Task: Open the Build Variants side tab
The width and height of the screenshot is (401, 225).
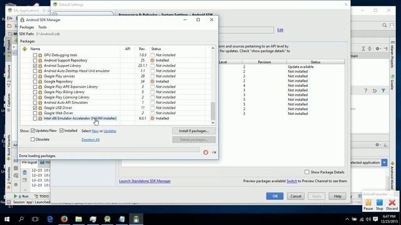Action: coord(8,147)
